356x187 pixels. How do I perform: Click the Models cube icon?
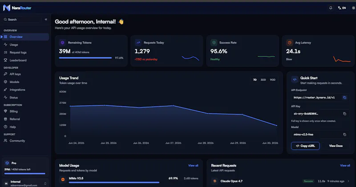tap(5, 82)
